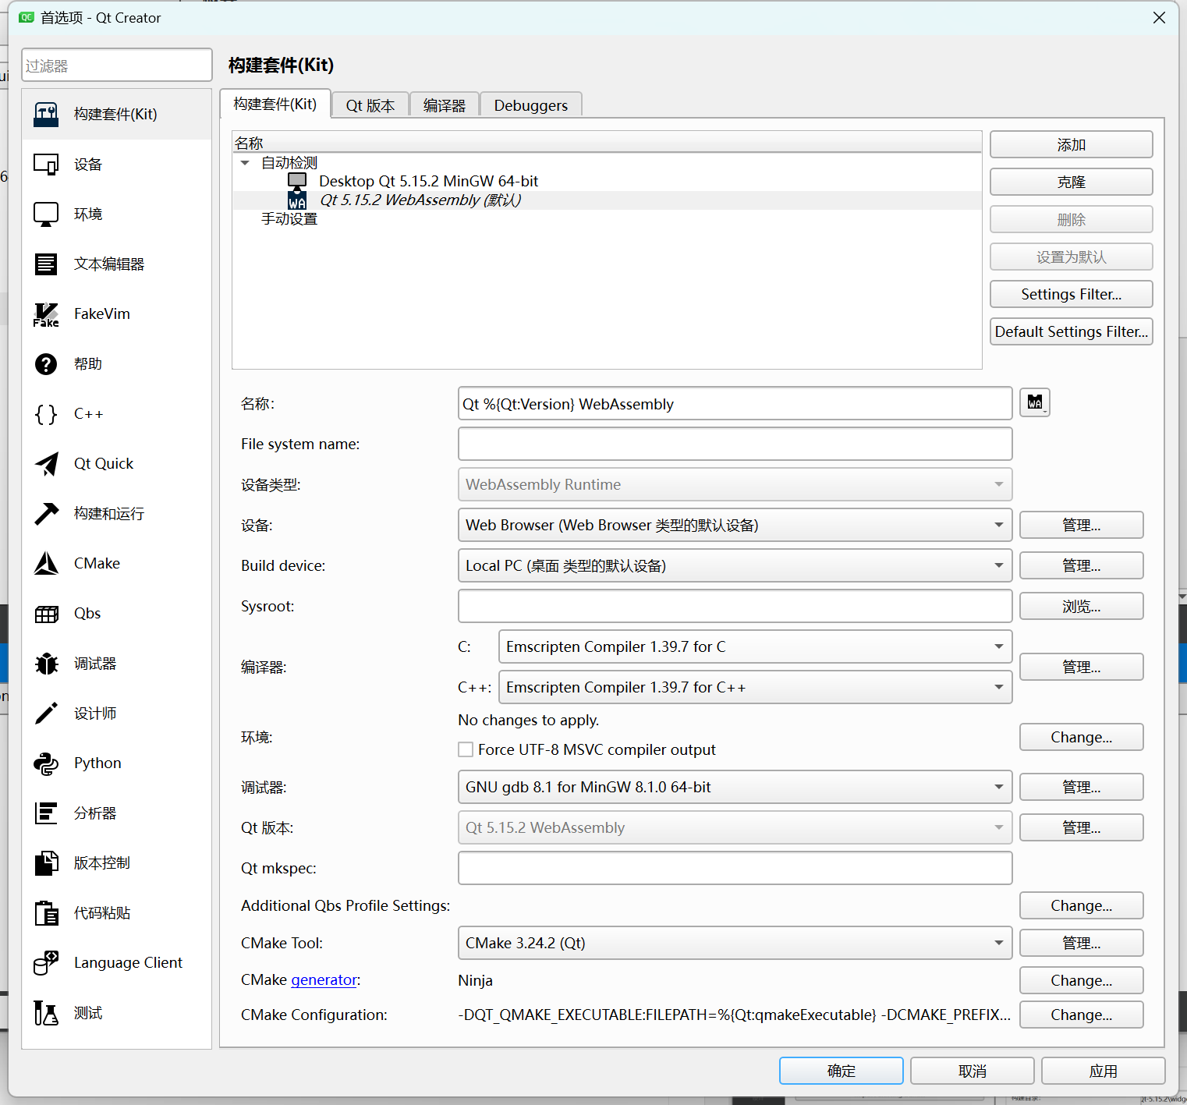Switch to the Debuggers tab
This screenshot has height=1105, width=1187.
click(531, 105)
